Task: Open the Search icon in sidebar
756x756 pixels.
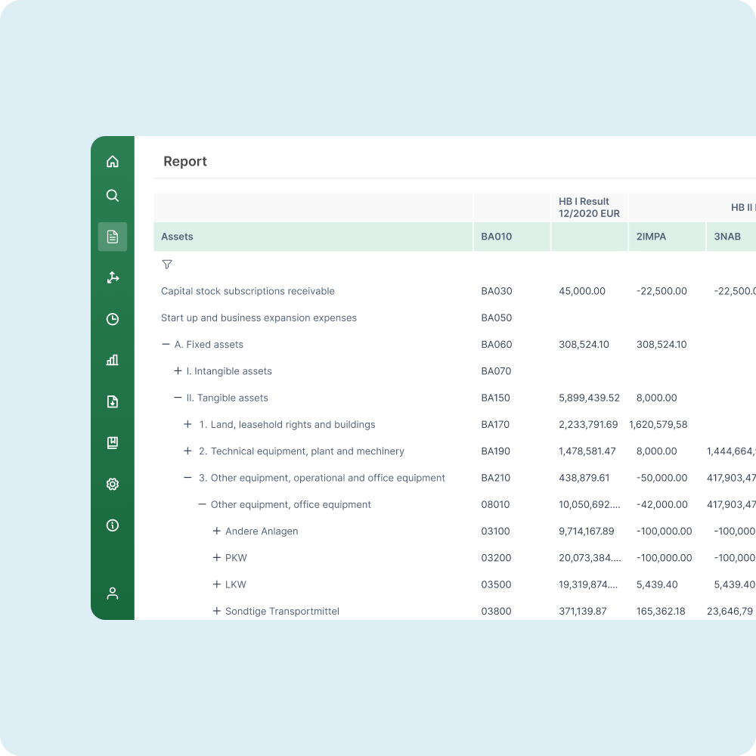Action: coord(113,196)
